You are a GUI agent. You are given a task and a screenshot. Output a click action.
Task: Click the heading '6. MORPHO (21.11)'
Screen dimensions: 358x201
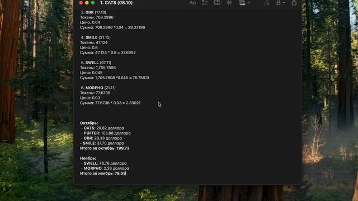(98, 88)
